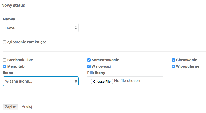
Task: Cancel via the 'Anuluj' link
Action: pos(27,107)
